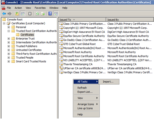Collapse Trusted Root Certification Authorities node

(x=9, y=31)
